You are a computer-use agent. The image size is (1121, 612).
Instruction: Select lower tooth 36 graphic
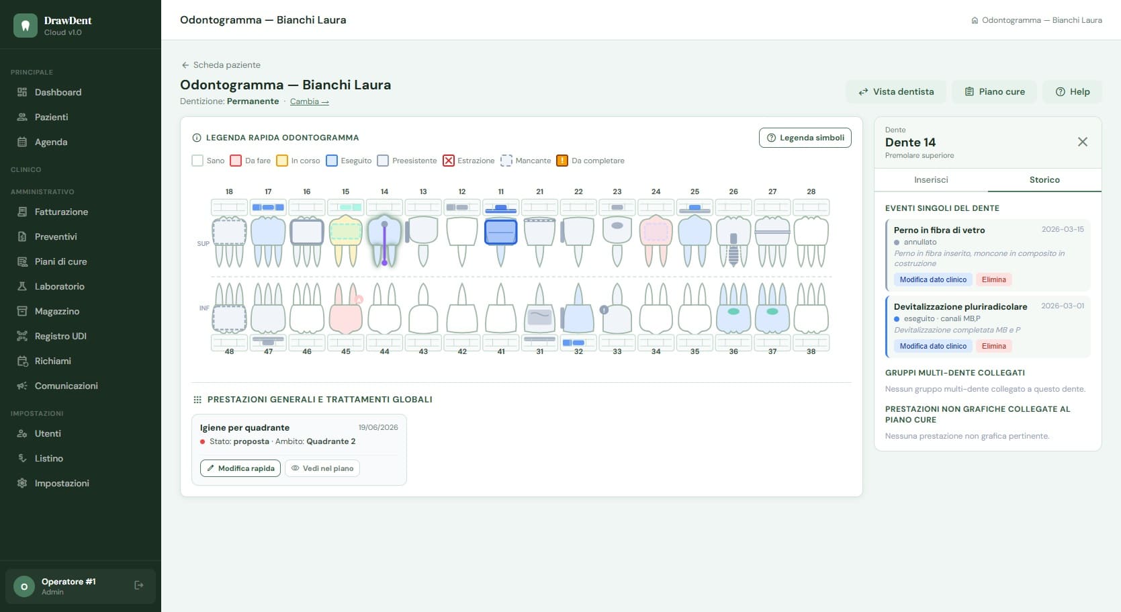tap(733, 308)
